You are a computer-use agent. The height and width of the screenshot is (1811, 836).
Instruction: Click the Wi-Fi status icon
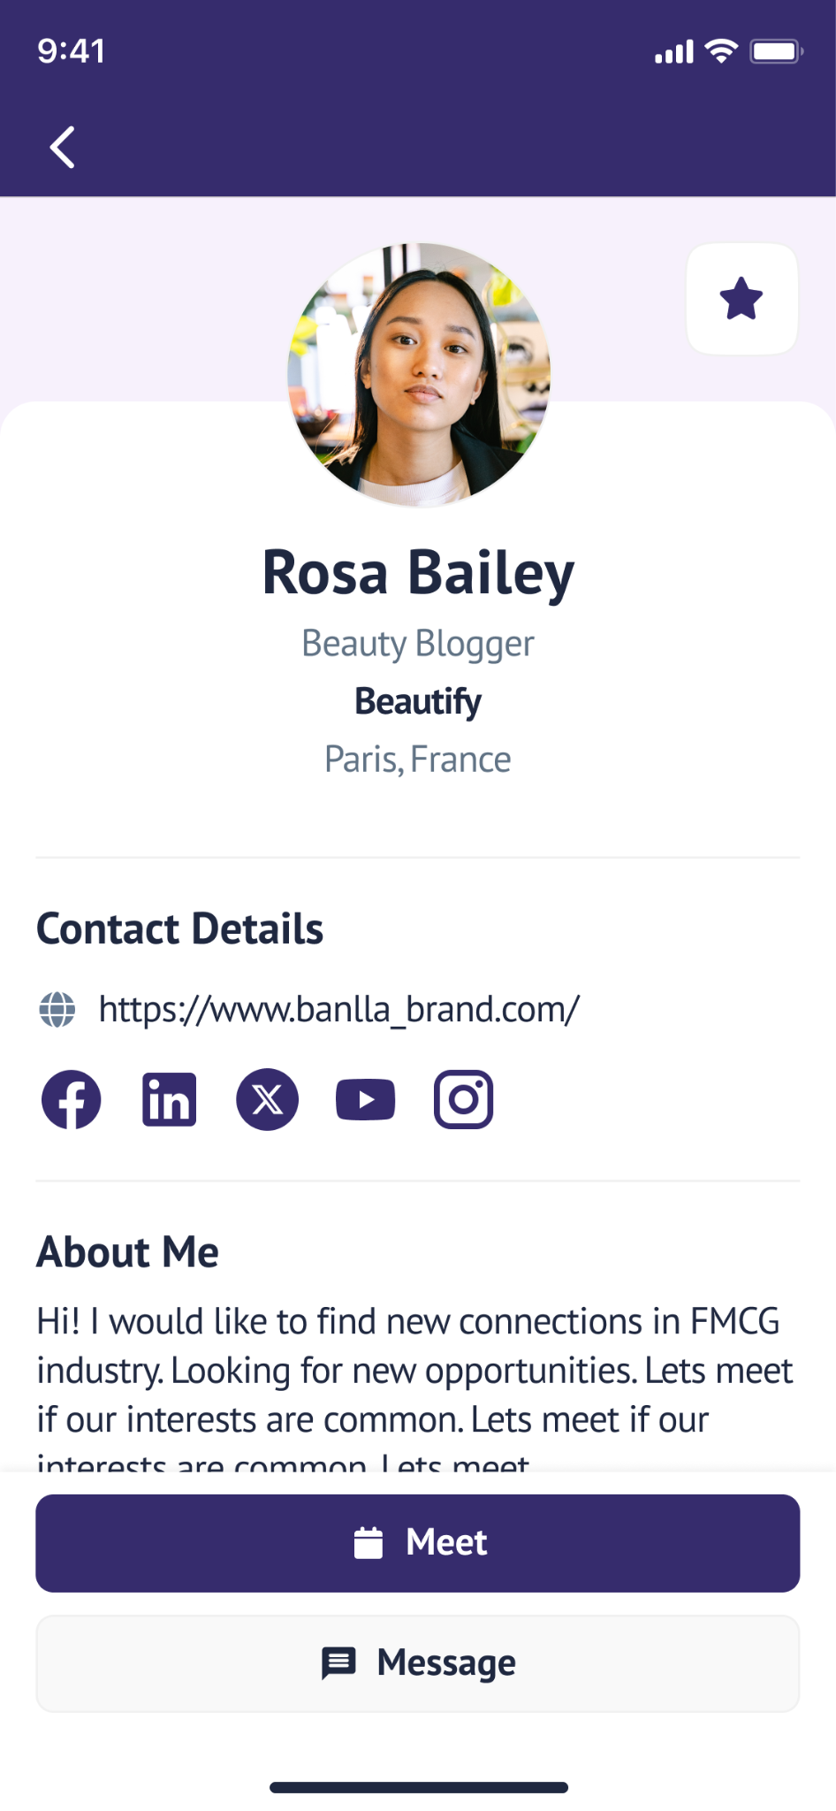722,51
